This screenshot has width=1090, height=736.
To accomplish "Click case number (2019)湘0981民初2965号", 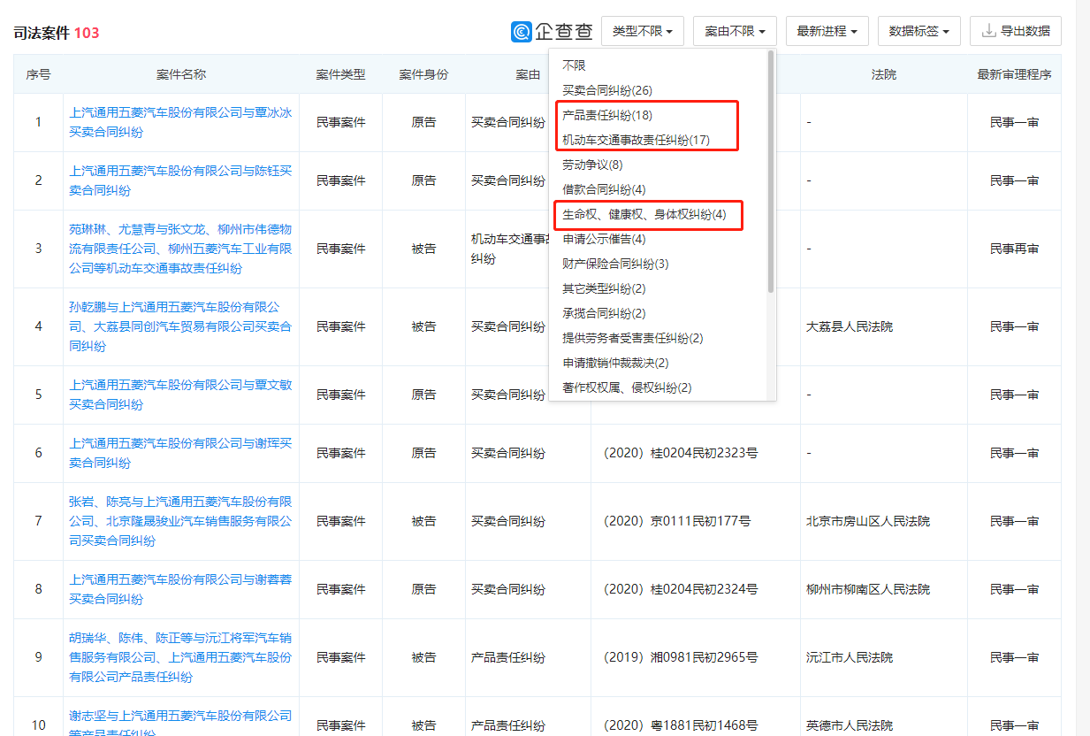I will point(680,657).
